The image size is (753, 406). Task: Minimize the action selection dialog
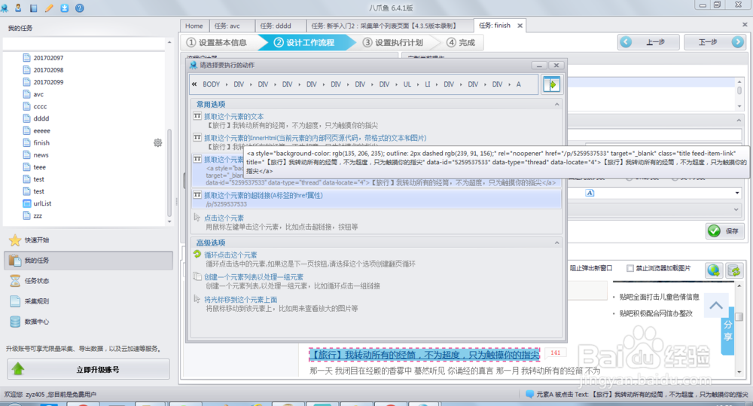coord(539,66)
